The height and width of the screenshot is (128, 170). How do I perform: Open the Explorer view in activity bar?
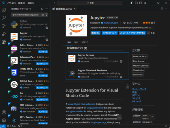[4, 10]
